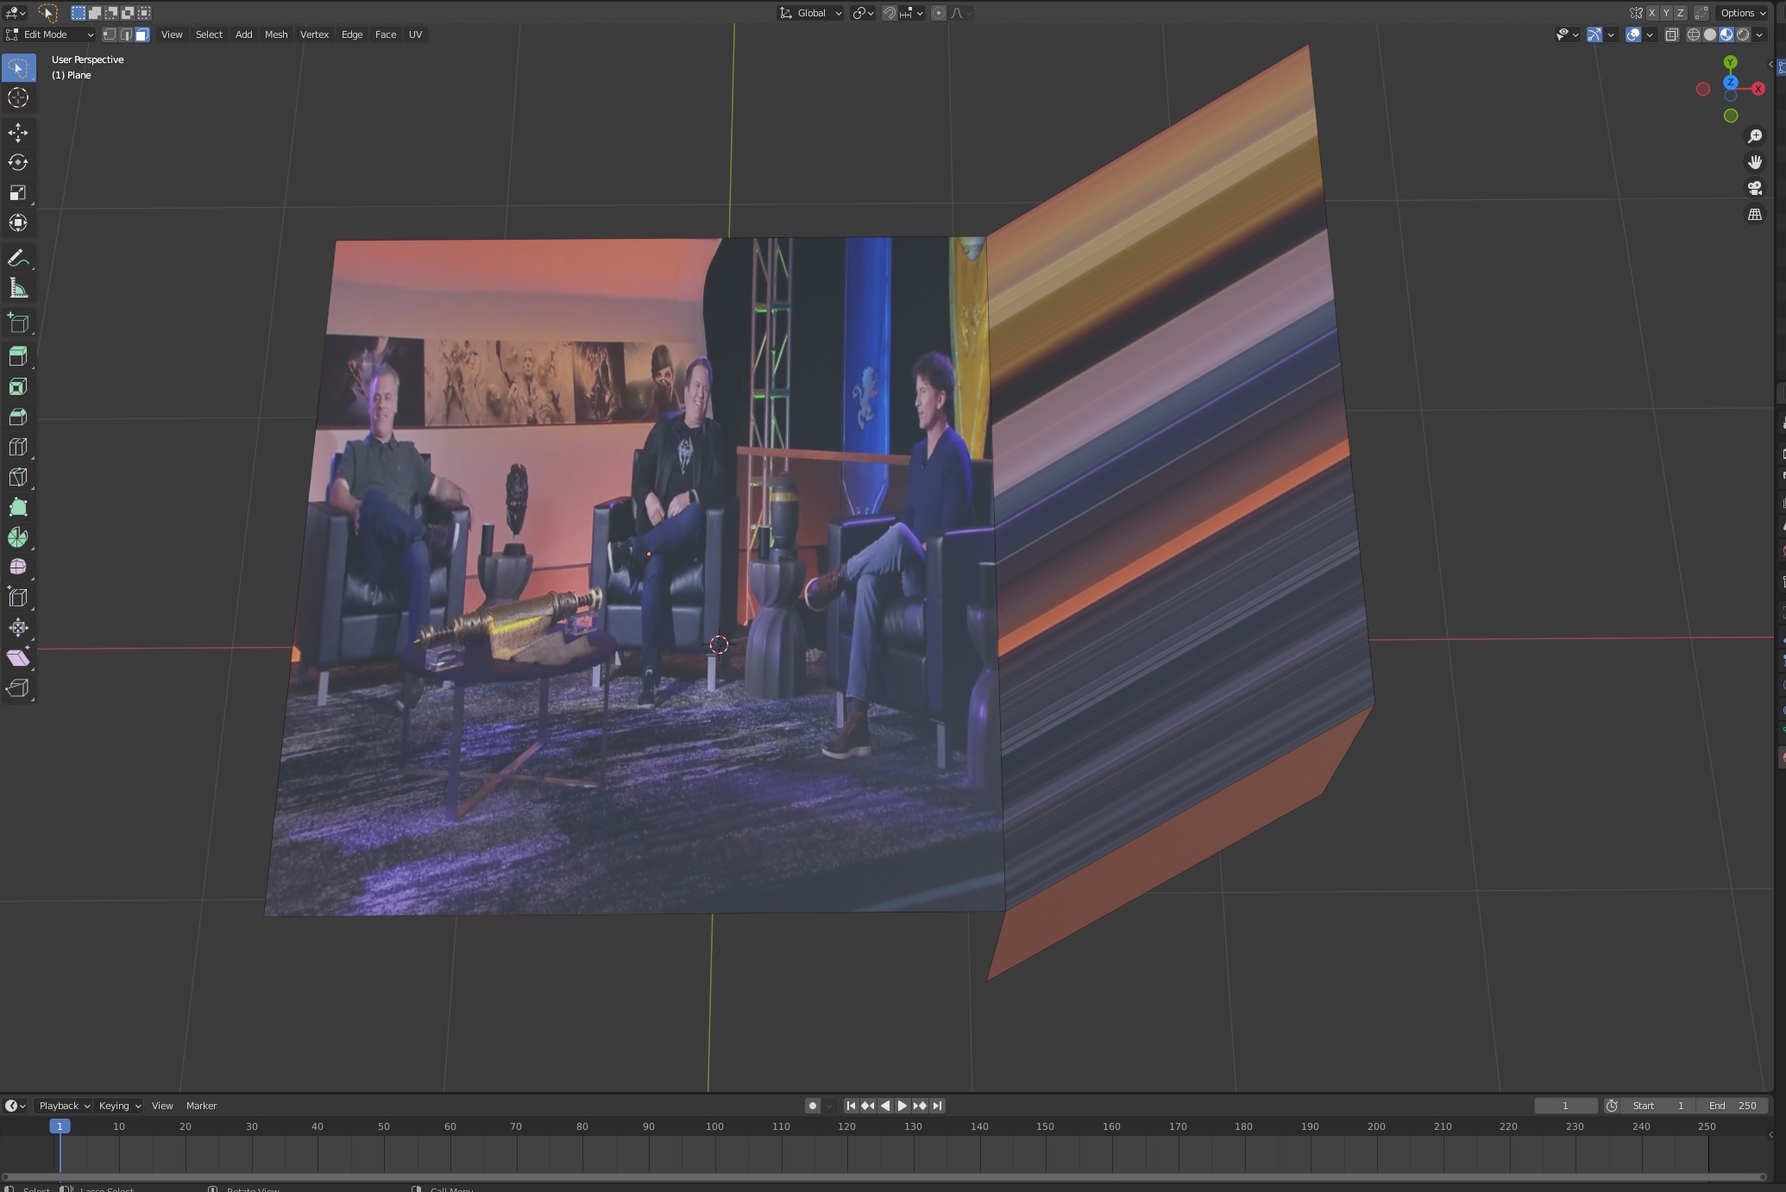Viewport: 1786px width, 1192px height.
Task: Toggle X-ray display button
Action: 1671,35
